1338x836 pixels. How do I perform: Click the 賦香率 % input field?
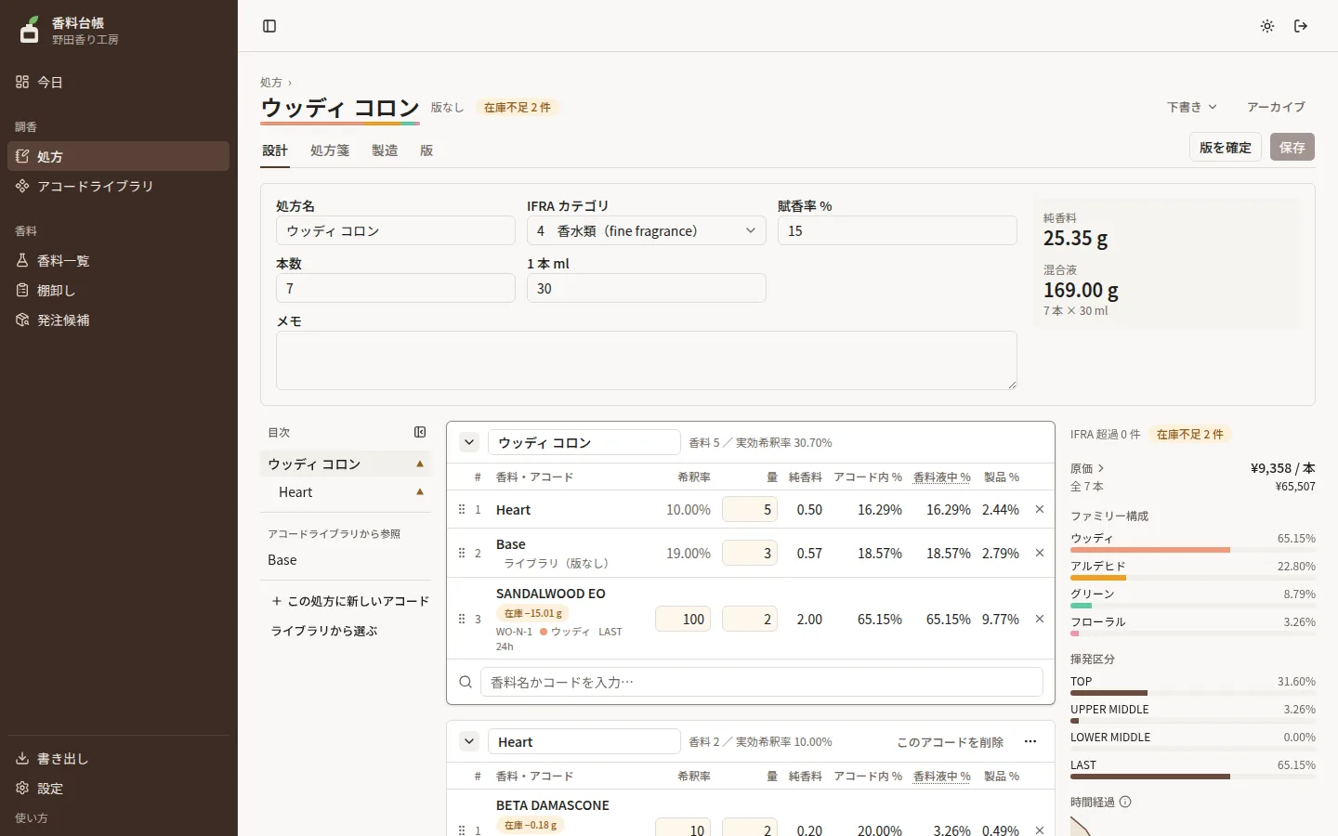click(898, 230)
